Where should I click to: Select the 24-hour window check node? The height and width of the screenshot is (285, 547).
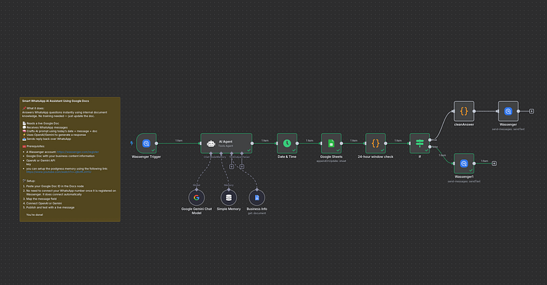[375, 144]
